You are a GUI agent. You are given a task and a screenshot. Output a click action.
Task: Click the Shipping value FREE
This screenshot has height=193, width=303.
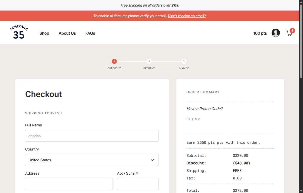237,171
